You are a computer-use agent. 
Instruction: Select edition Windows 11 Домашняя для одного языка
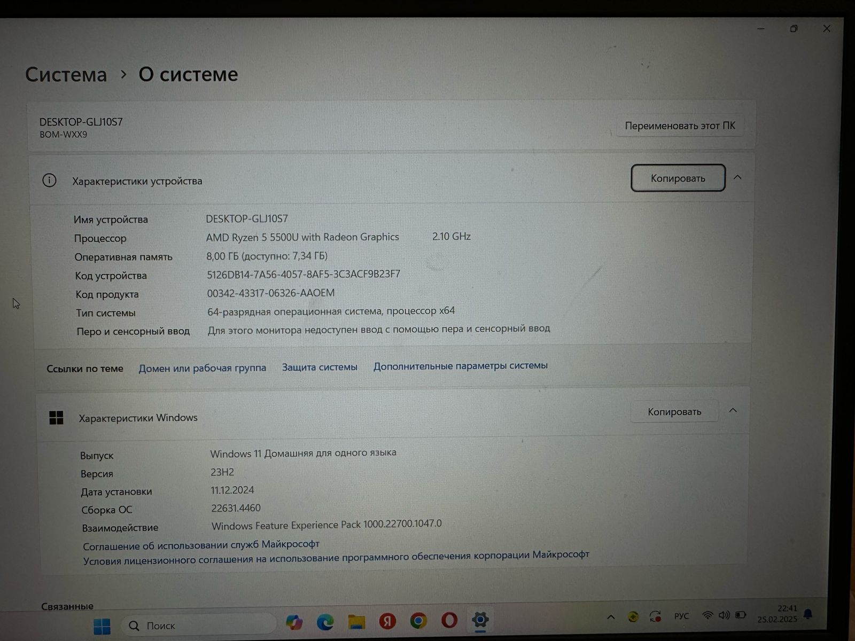coord(303,453)
